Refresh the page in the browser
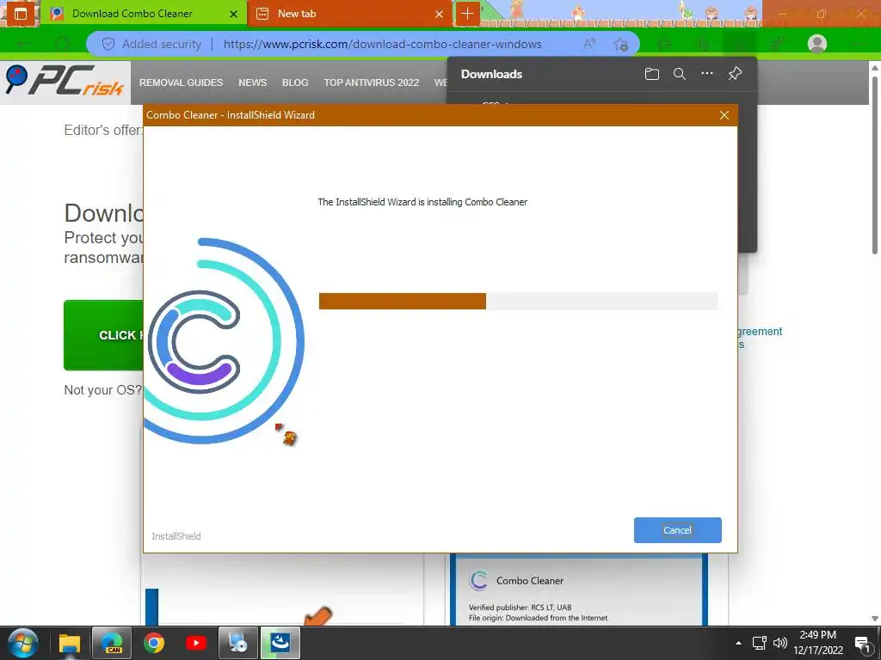This screenshot has height=660, width=881. point(62,44)
